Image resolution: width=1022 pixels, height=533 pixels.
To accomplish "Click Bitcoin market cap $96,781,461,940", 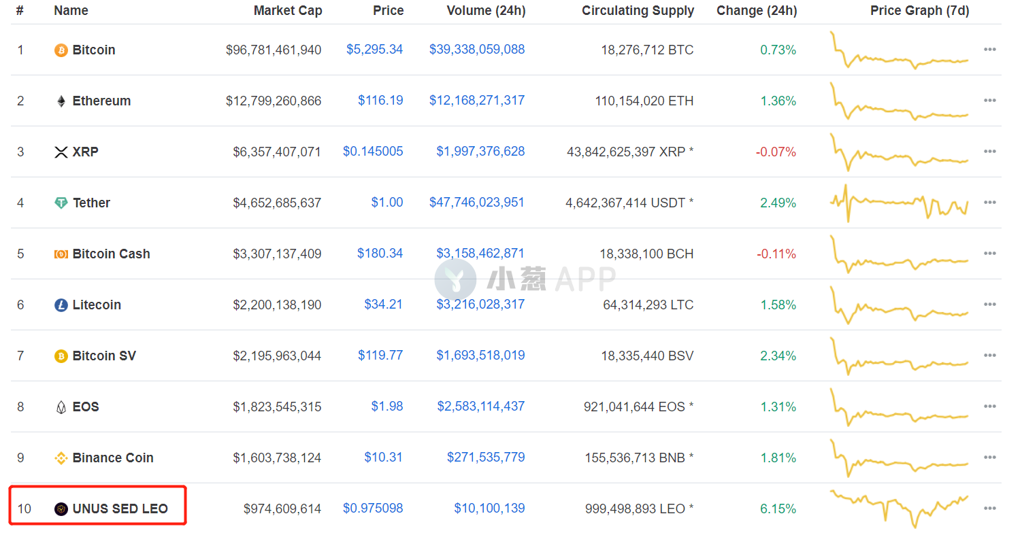I will coord(274,50).
